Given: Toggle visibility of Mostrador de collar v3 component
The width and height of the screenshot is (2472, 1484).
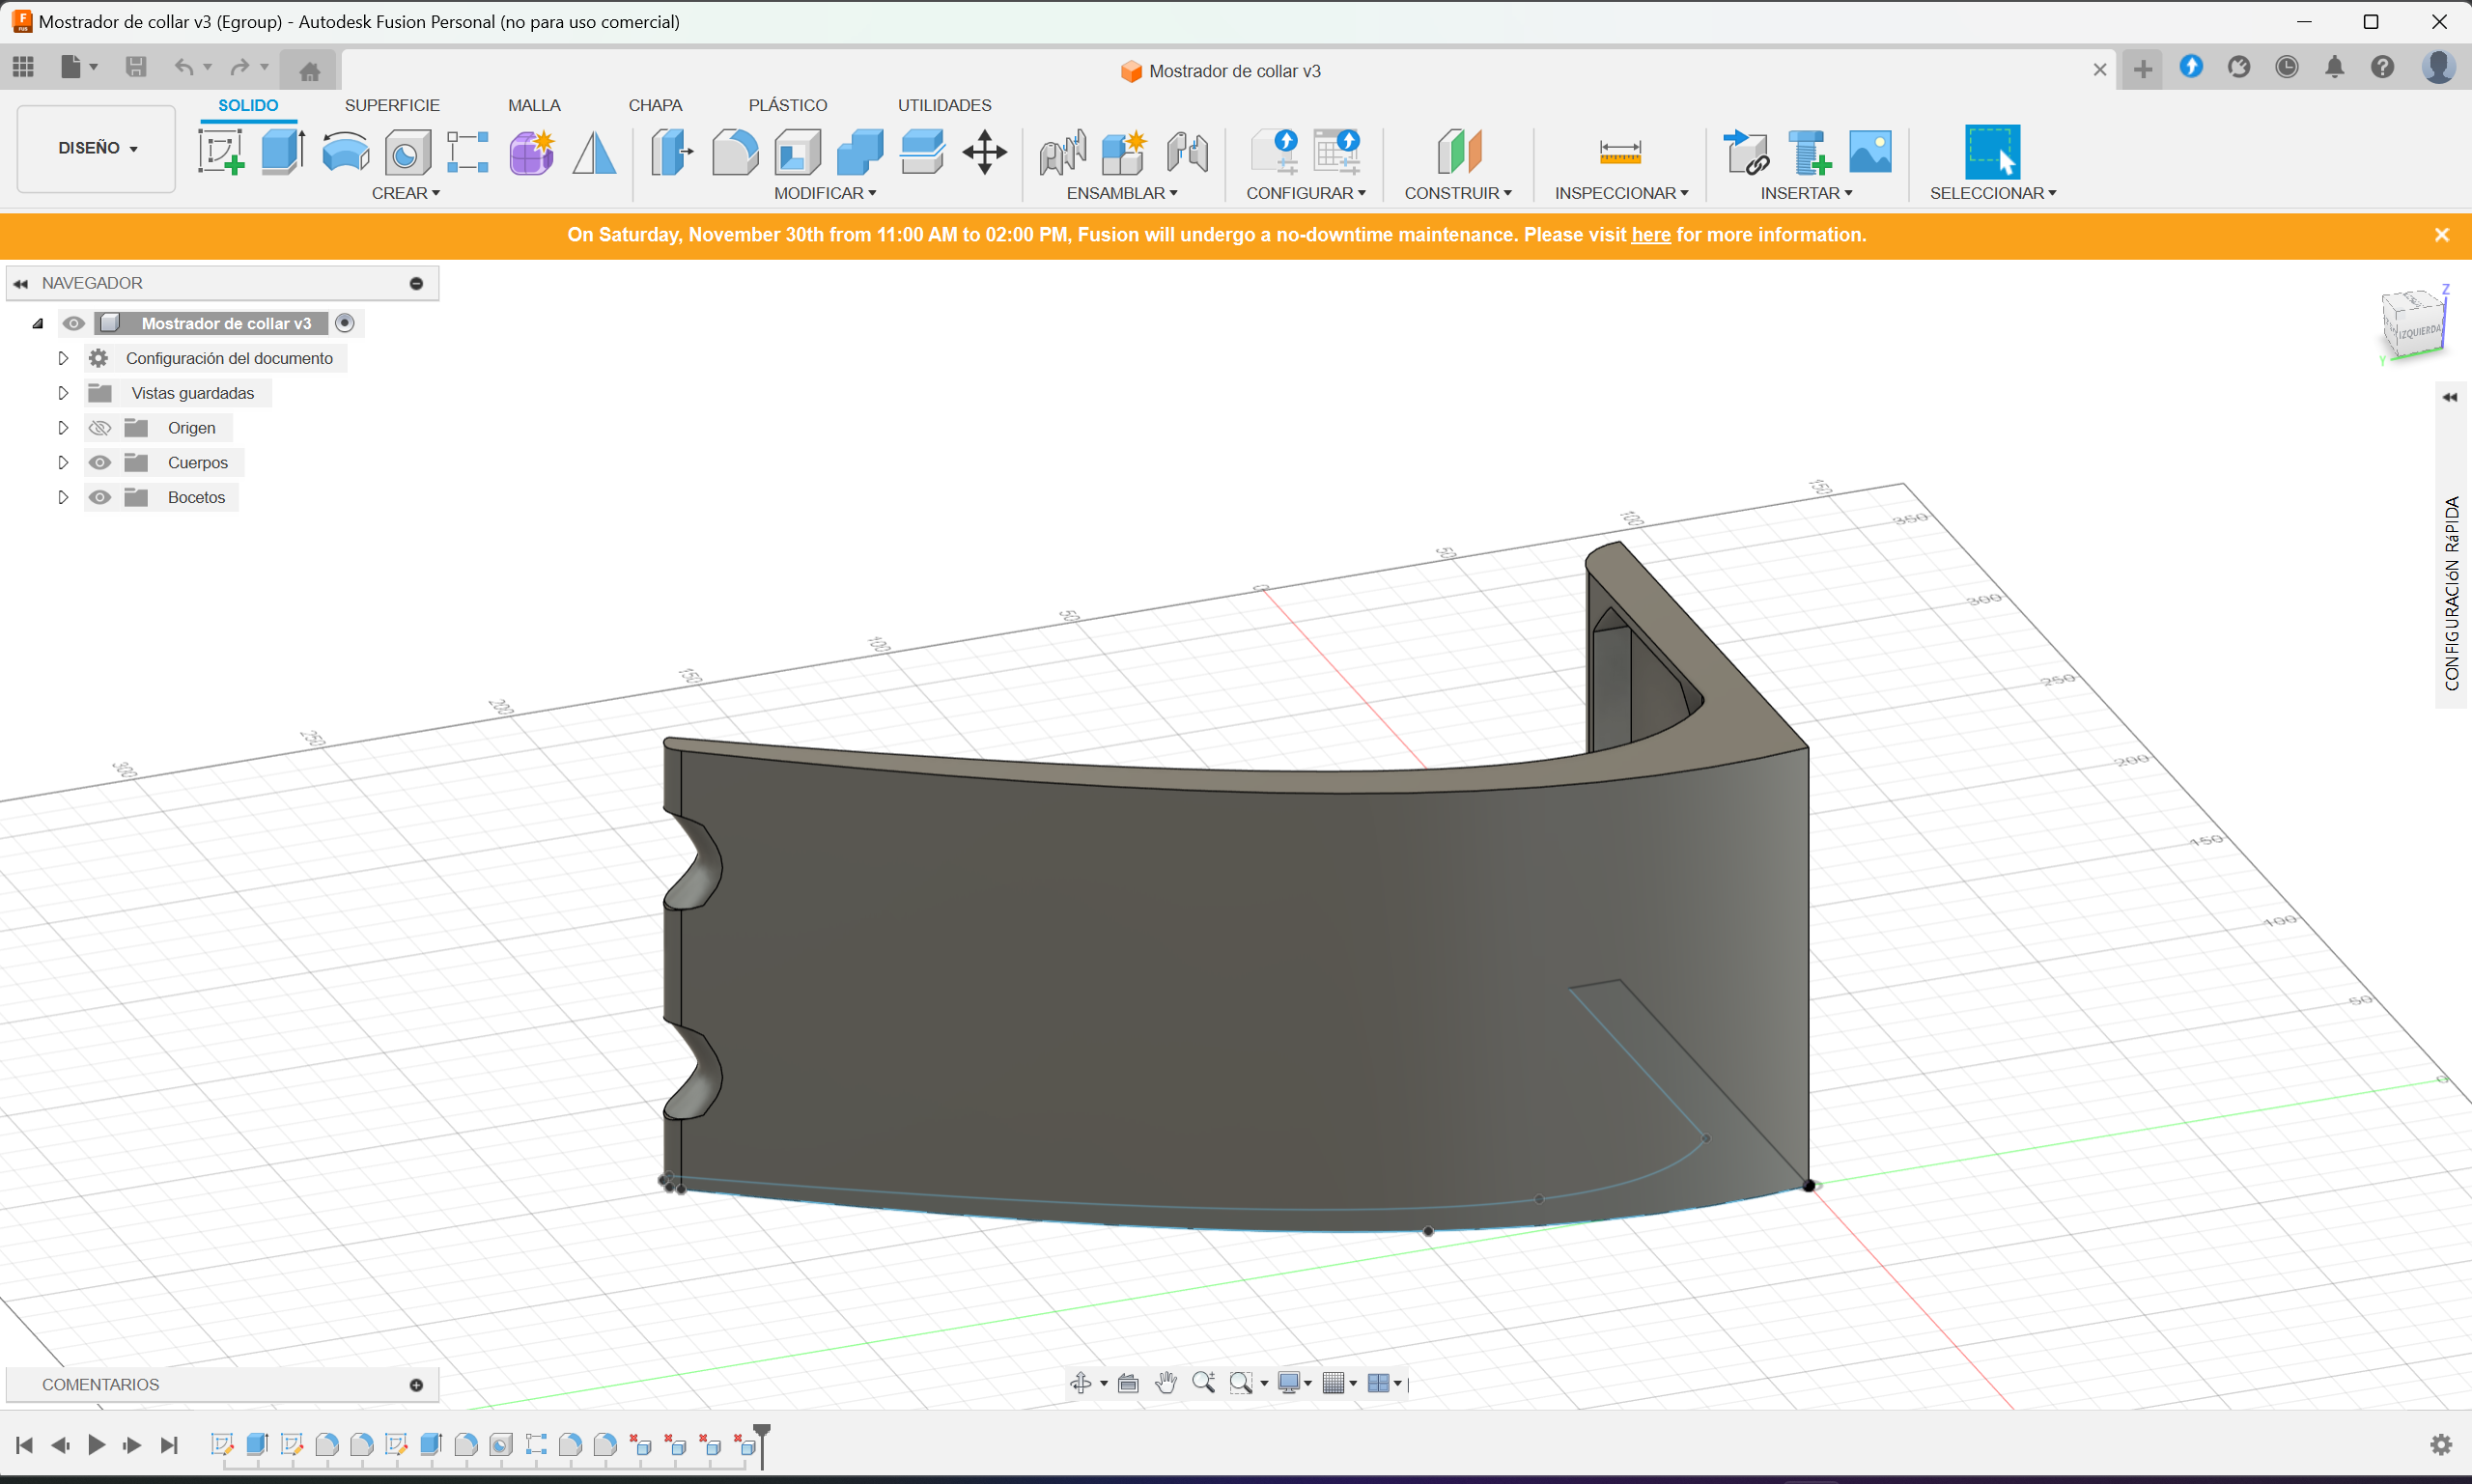Looking at the screenshot, I should [x=74, y=323].
